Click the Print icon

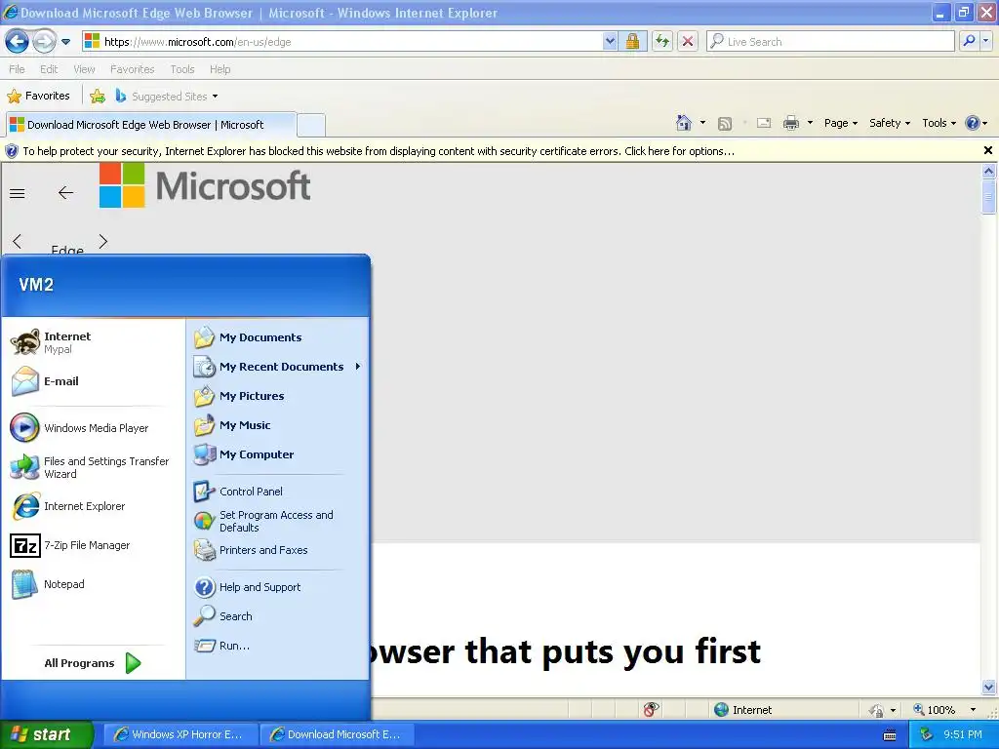point(790,124)
